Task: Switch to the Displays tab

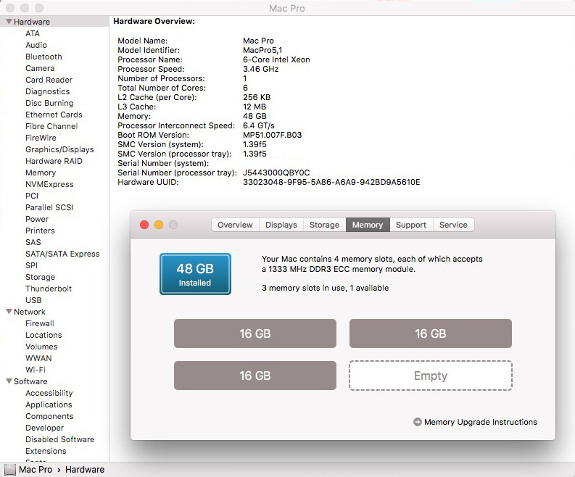Action: coord(281,225)
